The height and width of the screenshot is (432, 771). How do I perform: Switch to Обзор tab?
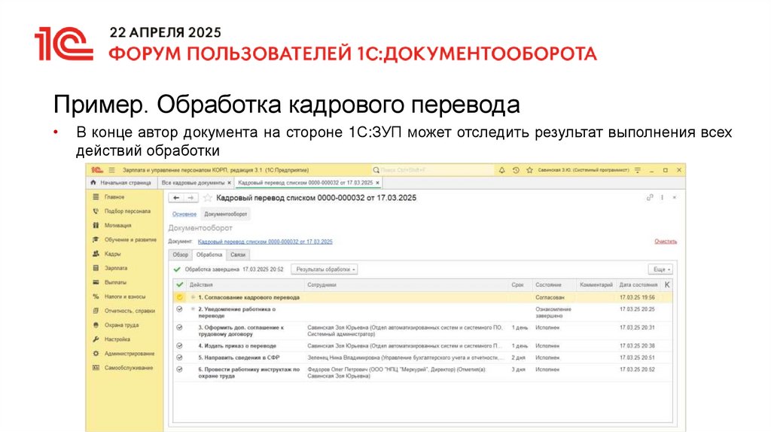(x=181, y=254)
